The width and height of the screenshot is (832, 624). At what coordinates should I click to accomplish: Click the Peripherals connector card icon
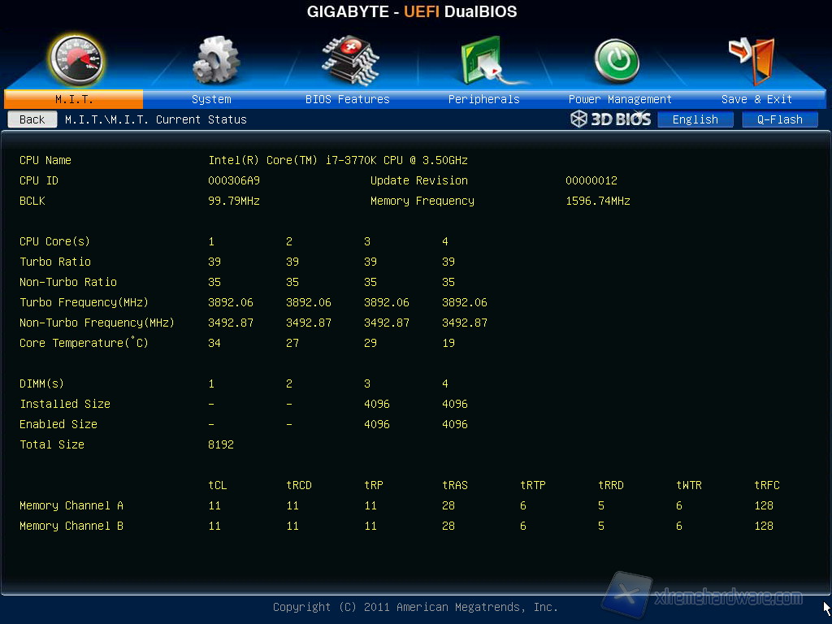[x=484, y=61]
